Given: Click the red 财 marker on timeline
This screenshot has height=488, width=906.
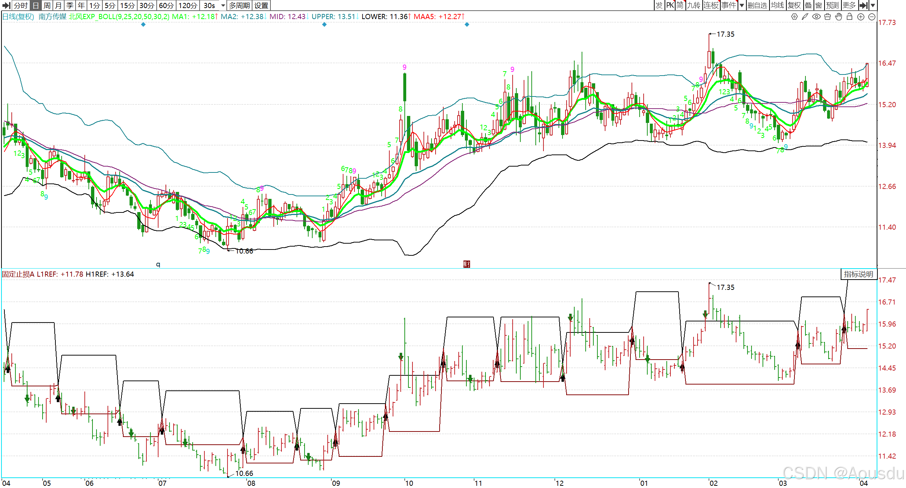Looking at the screenshot, I should tap(466, 264).
